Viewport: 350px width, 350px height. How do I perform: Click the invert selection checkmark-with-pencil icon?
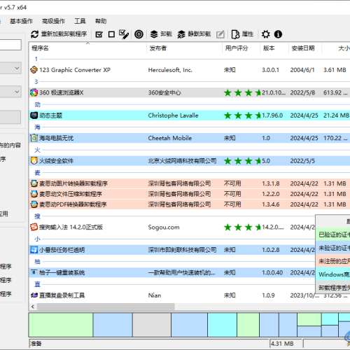tap(124, 34)
